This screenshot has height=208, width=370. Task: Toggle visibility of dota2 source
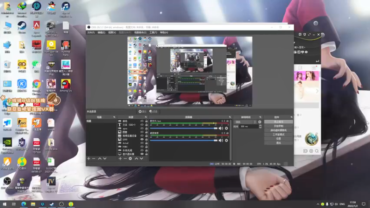click(x=142, y=143)
